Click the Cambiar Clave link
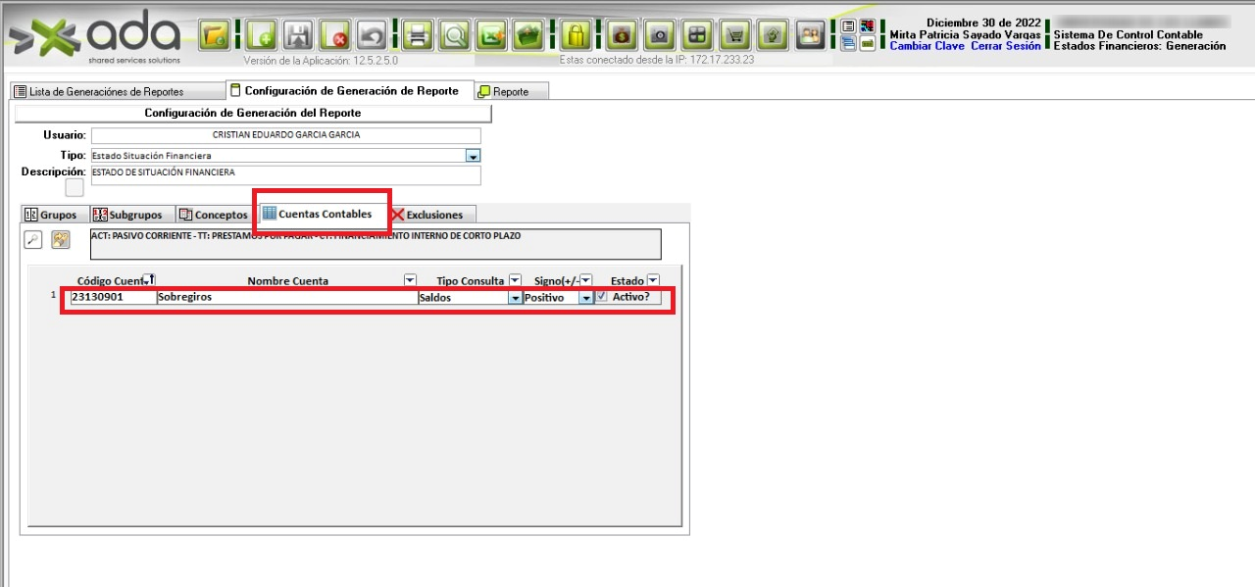This screenshot has width=1255, height=587. tap(927, 46)
